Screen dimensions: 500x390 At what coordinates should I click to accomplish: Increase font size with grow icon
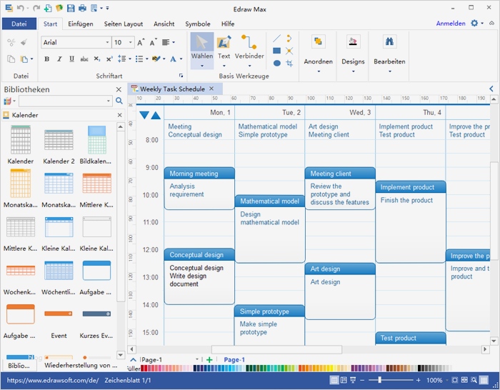(x=141, y=42)
